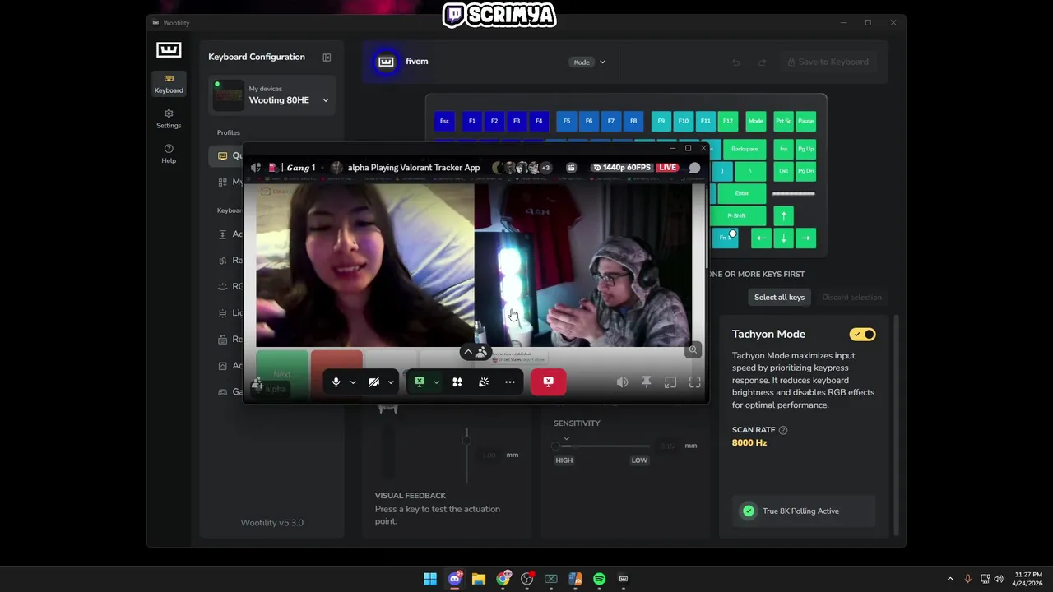
Task: Open clock showing 11:27 PM
Action: pos(1028,579)
